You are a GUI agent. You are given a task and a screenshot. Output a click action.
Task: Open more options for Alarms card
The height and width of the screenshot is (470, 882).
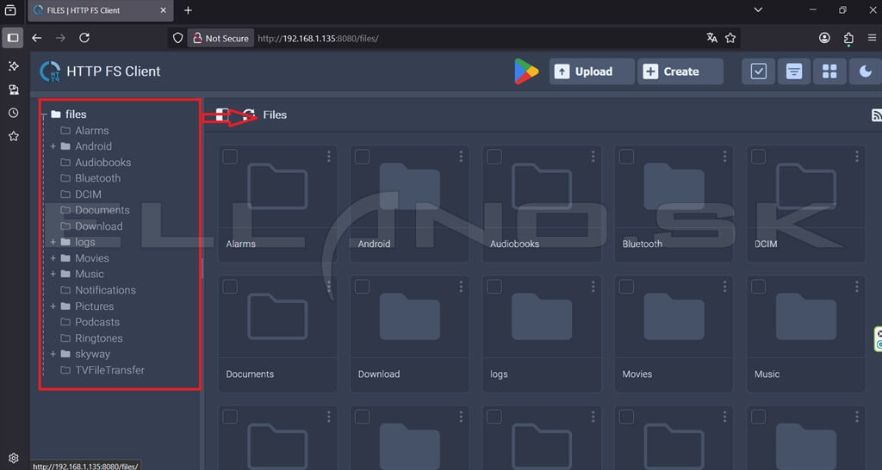(x=328, y=157)
